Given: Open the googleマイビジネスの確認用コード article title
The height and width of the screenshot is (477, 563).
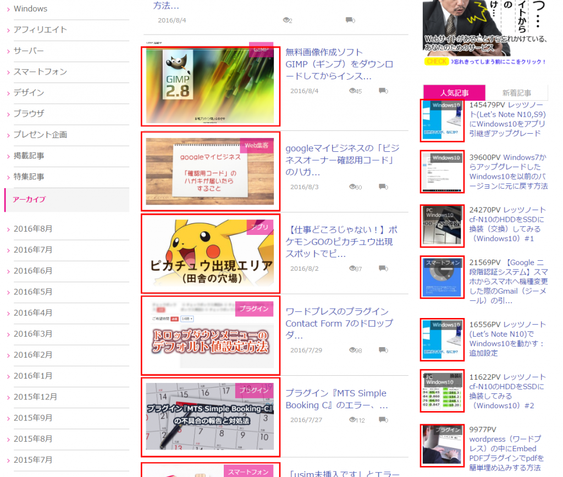Looking at the screenshot, I should (342, 160).
